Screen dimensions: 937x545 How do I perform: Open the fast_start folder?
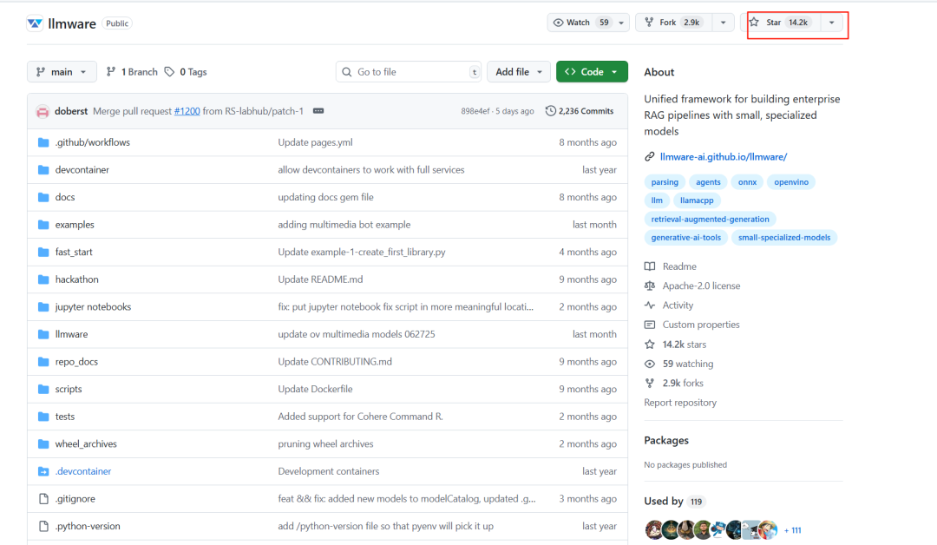point(74,253)
